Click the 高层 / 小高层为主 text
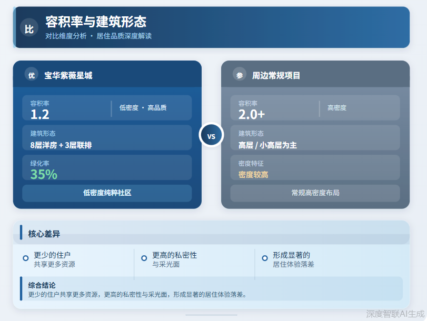 [x=267, y=145]
